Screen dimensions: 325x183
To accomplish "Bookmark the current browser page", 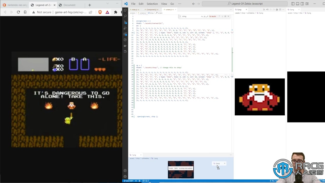I will coord(25,12).
